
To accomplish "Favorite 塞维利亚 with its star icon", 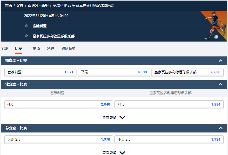I will [x=26, y=26].
